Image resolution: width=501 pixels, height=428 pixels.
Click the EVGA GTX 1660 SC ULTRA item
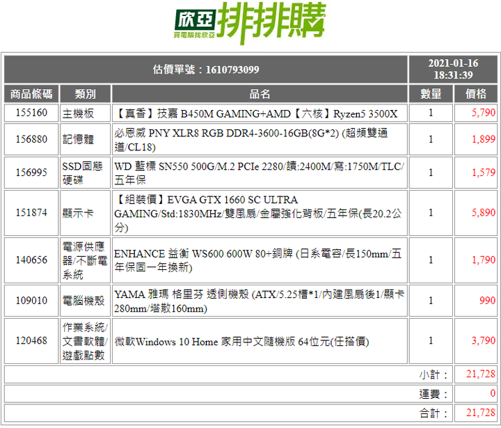point(260,213)
